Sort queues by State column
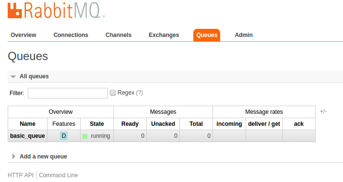Screen dimensions: 343x182 coord(97,124)
